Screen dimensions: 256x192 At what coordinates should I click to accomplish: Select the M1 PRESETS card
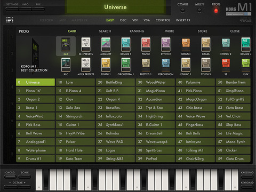(x=86, y=46)
